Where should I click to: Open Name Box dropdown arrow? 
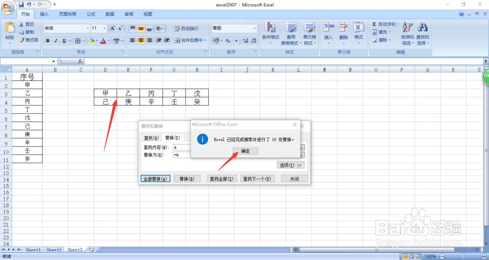(53, 62)
